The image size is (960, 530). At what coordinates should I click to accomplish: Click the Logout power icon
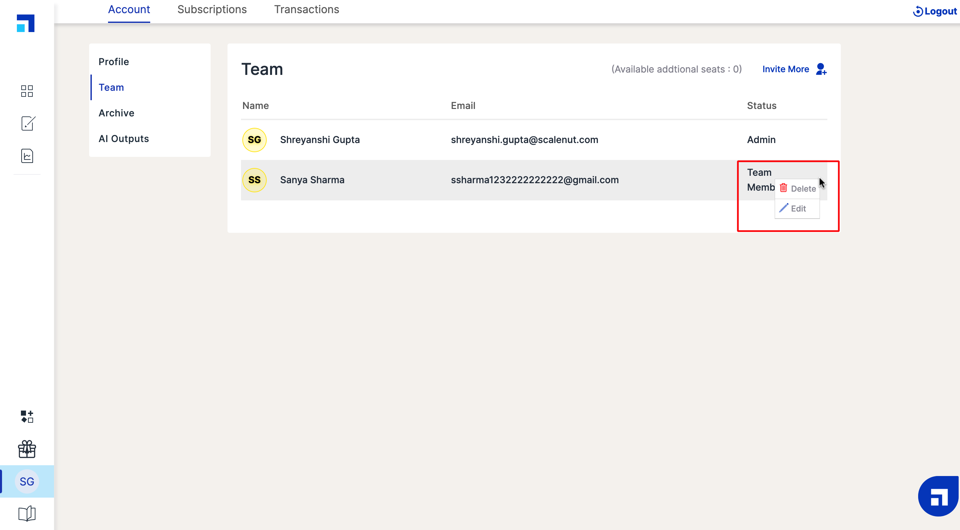tap(917, 11)
